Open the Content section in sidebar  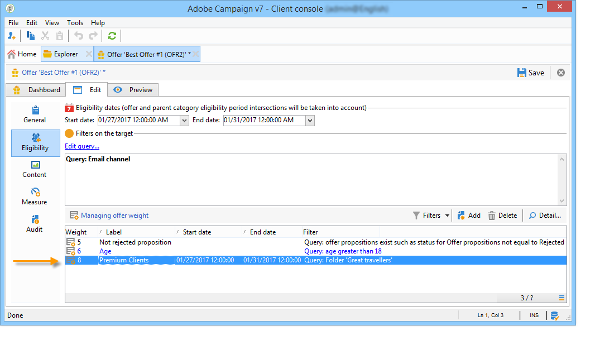pyautogui.click(x=35, y=169)
